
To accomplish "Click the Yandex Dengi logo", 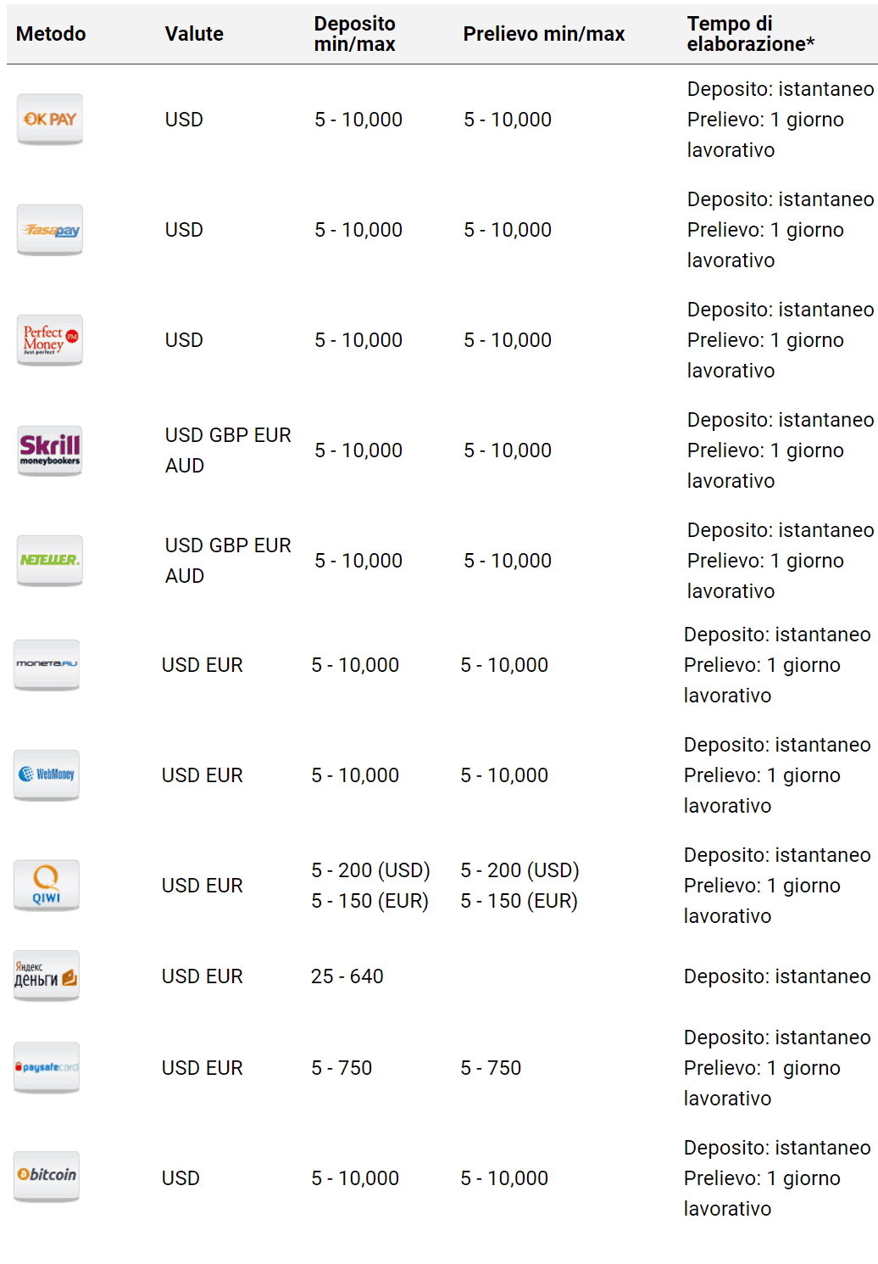I will click(x=47, y=976).
